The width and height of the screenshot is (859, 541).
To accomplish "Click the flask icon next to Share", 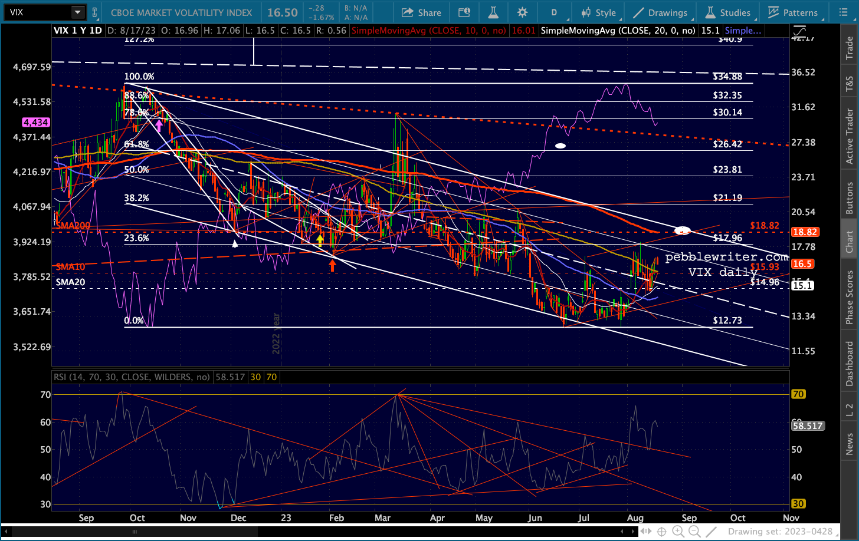I will coord(493,12).
